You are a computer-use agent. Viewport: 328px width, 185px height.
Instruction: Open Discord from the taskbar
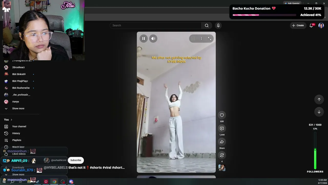71,182
